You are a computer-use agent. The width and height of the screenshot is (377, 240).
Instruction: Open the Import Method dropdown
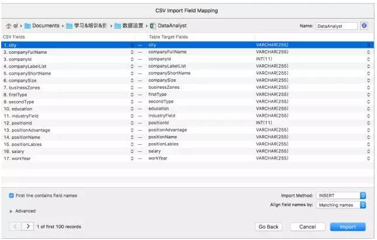tap(341, 196)
